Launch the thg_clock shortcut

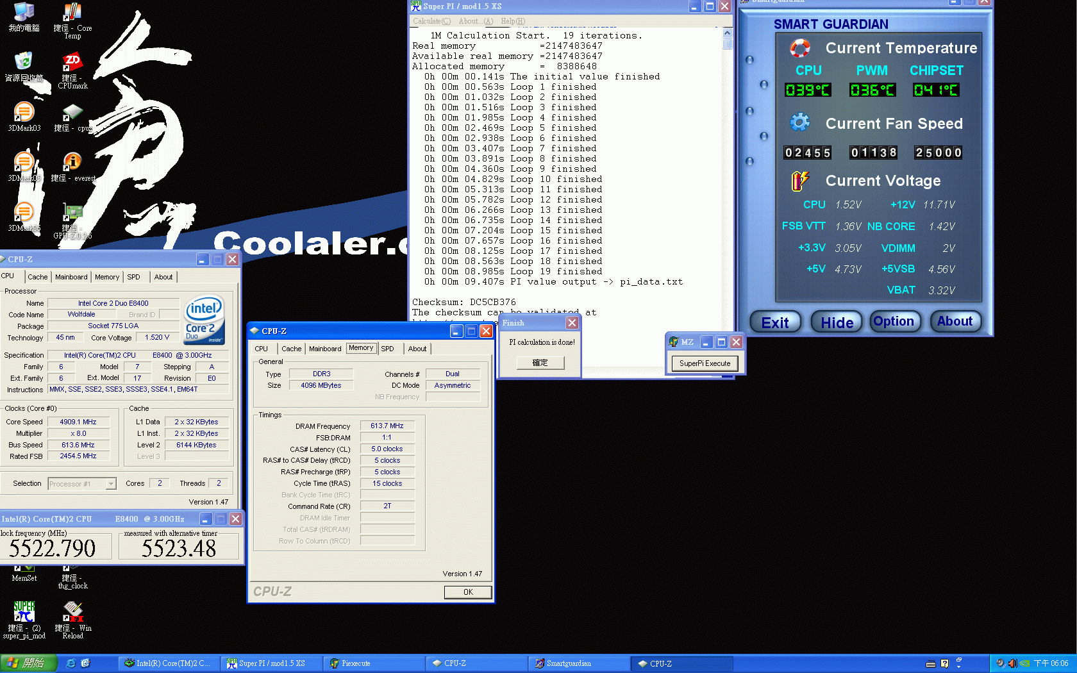(72, 577)
